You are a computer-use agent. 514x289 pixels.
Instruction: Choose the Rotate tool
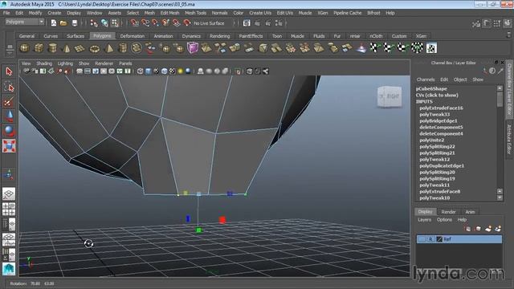tap(9, 131)
